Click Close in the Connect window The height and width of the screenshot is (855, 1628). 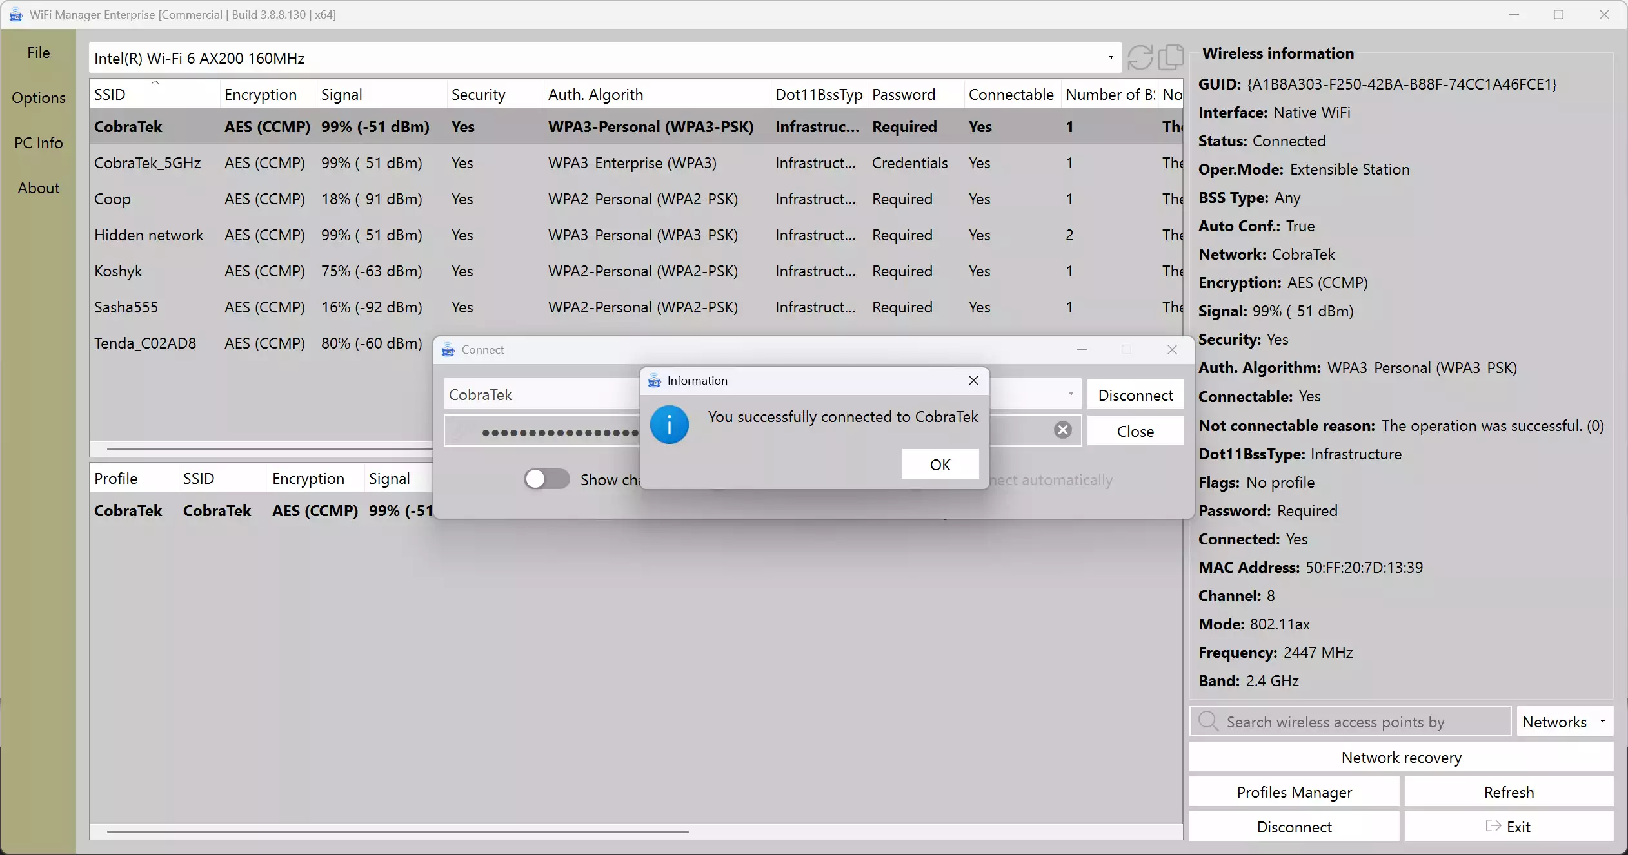[1135, 431]
